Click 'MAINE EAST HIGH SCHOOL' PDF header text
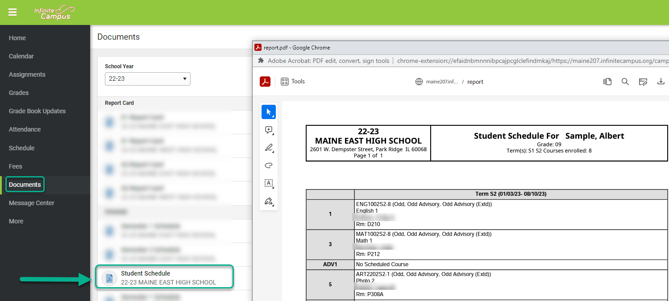 click(368, 141)
